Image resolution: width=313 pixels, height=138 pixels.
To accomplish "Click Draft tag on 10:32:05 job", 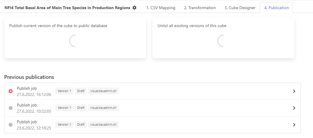I will [81, 108].
